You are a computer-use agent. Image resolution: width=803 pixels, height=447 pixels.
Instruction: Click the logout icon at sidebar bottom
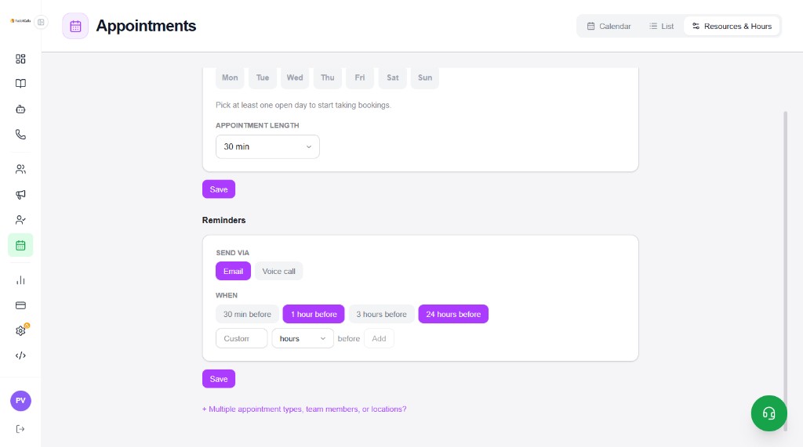coord(20,429)
